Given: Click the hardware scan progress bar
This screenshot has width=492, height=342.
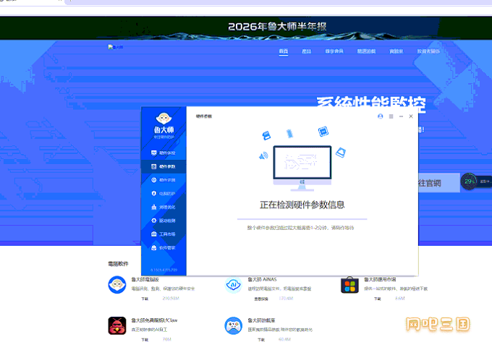Looking at the screenshot, I should (x=302, y=219).
